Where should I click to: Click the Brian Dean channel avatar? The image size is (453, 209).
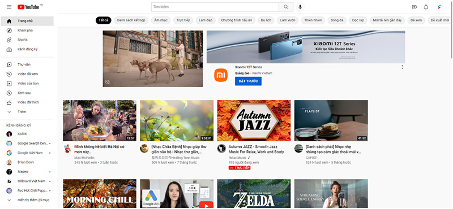pos(9,162)
